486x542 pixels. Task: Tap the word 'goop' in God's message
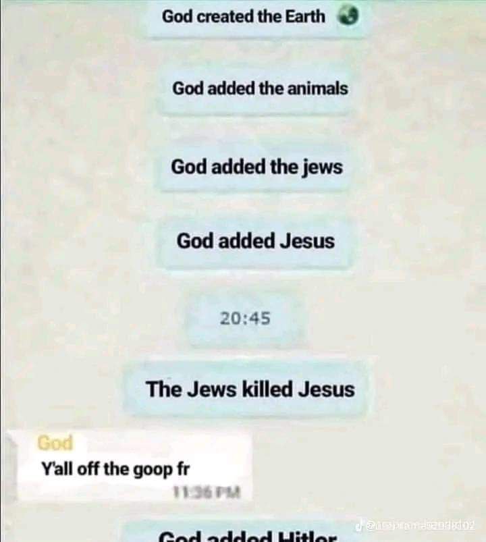153,470
